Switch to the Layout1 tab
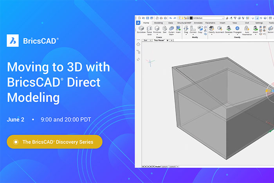274x183 pixels. (165, 167)
